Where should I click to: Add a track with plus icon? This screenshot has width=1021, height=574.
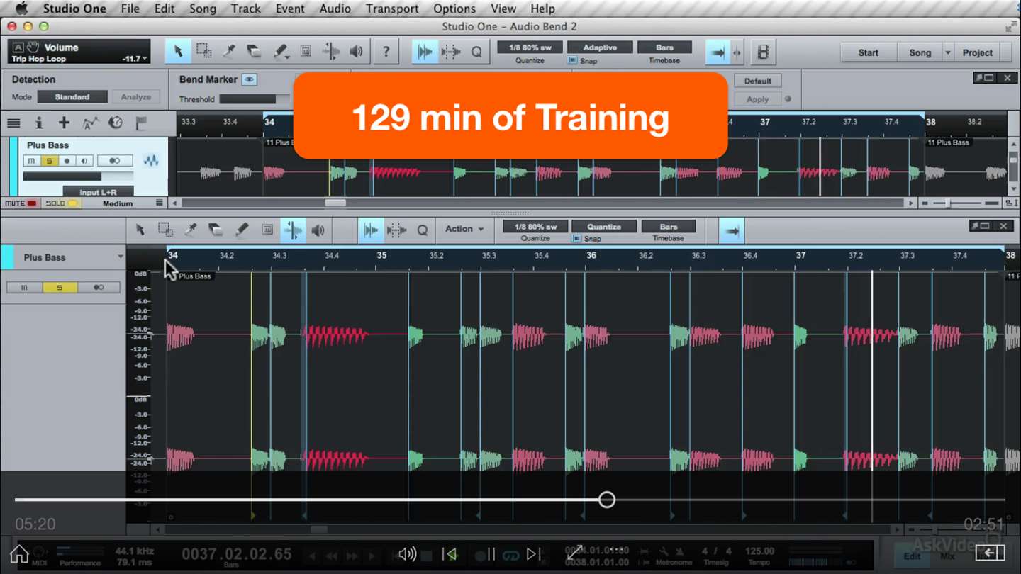click(64, 123)
